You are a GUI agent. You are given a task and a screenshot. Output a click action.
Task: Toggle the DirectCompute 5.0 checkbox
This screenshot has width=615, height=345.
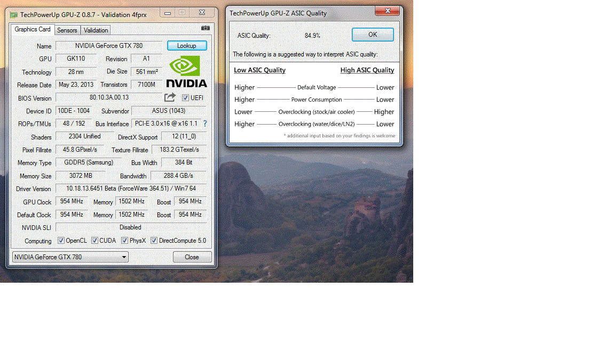coord(154,241)
